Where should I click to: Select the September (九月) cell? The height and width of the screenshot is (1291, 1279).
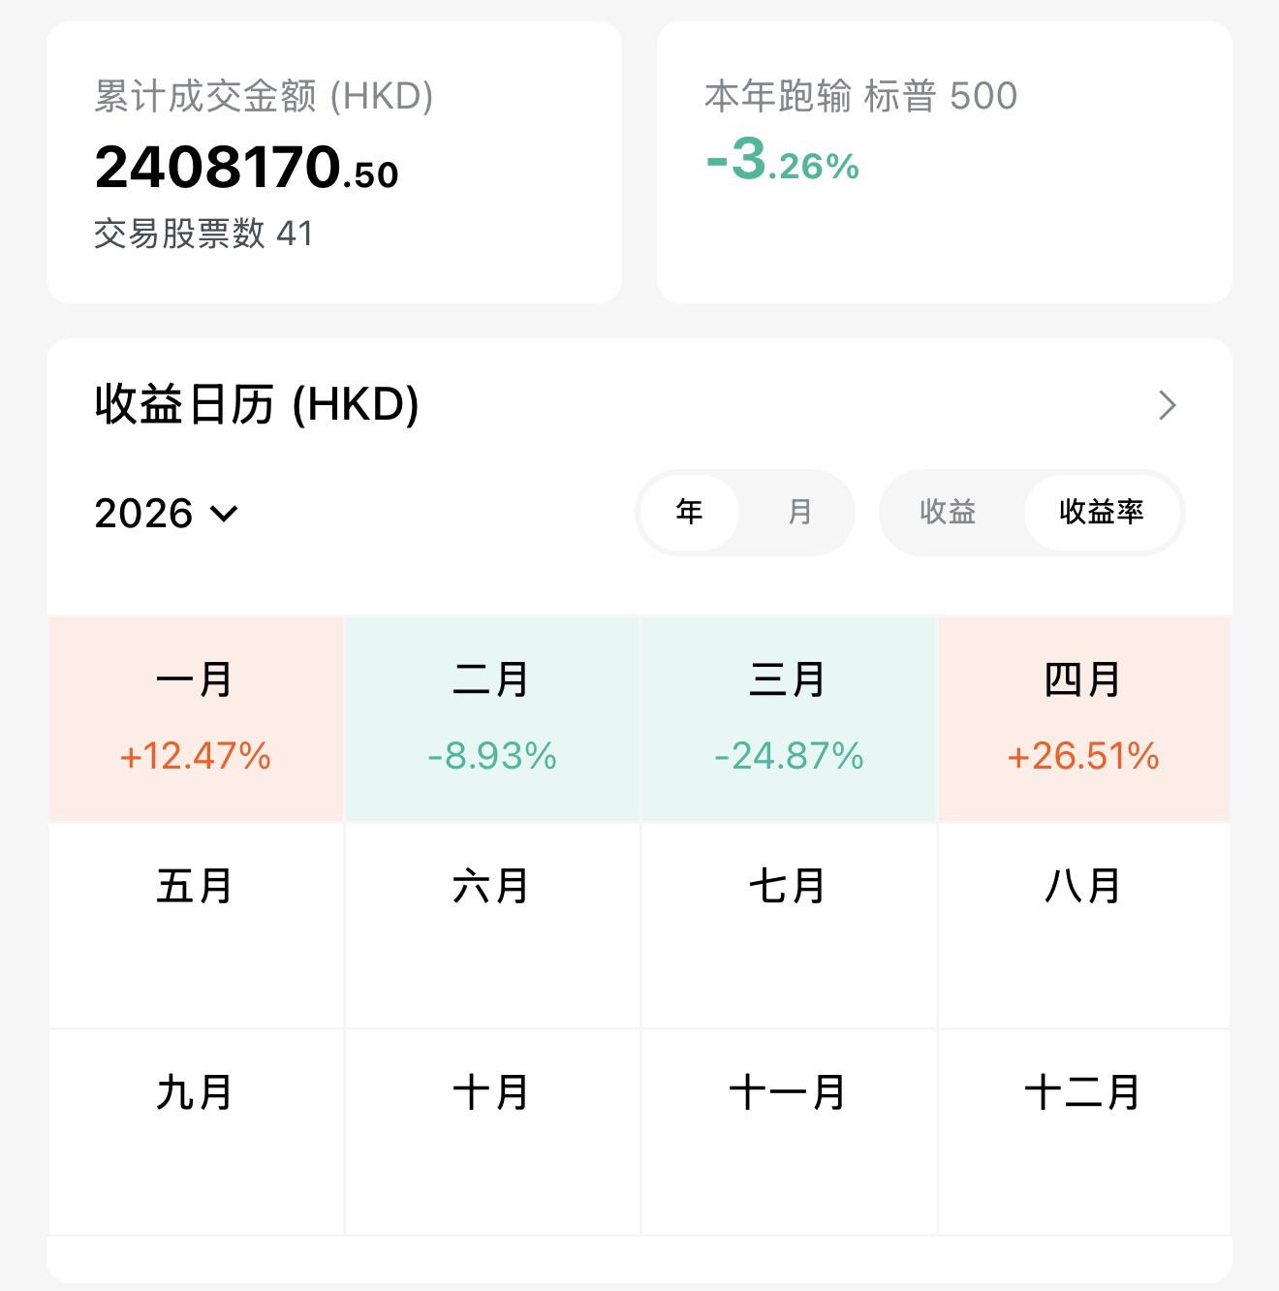point(195,1131)
